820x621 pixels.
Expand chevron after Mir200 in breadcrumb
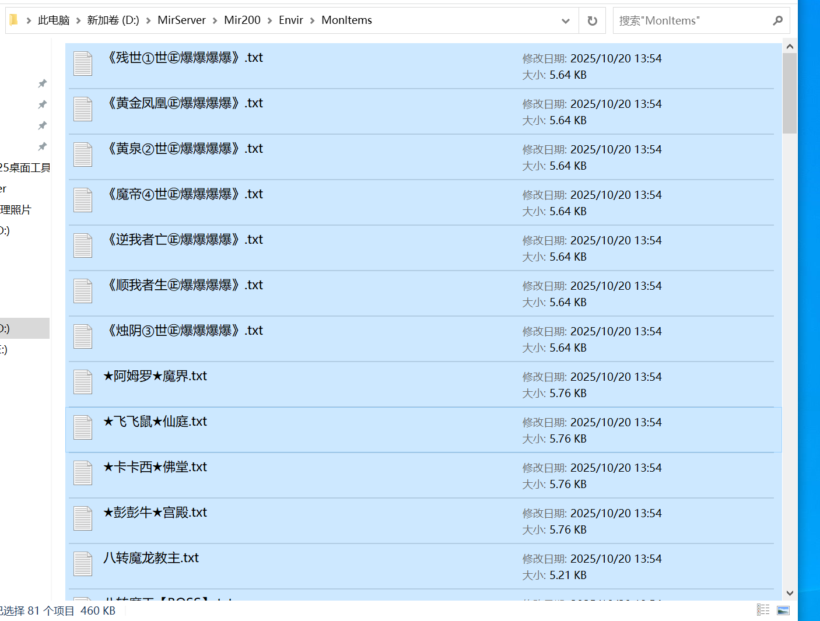(269, 20)
